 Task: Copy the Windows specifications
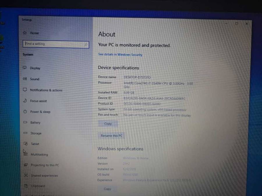click(x=107, y=189)
